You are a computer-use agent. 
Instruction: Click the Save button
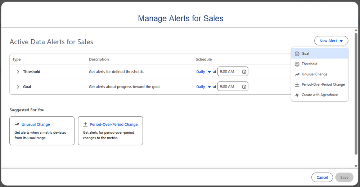[344, 177]
